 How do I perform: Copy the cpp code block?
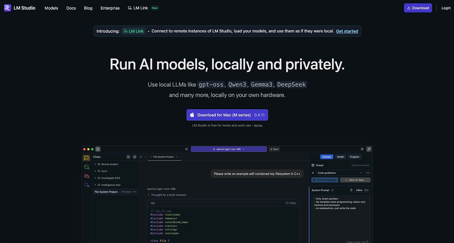pyautogui.click(x=291, y=203)
